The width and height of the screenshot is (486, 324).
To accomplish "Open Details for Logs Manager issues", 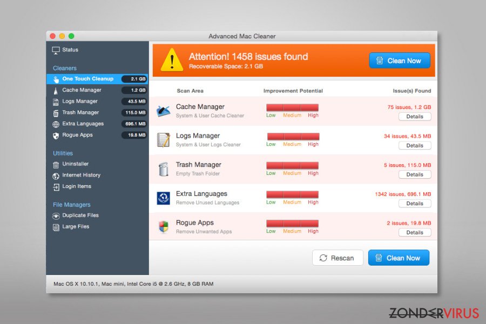I will point(415,146).
